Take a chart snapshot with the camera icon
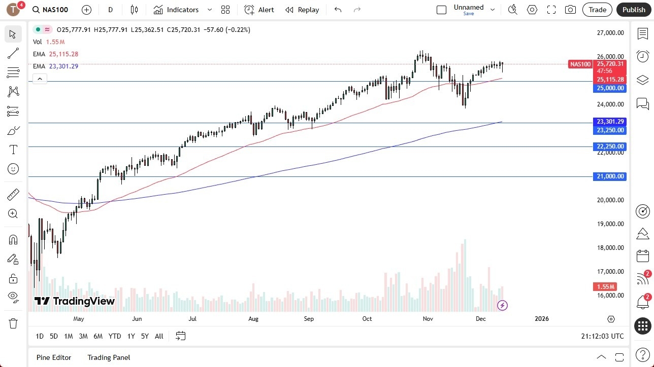The height and width of the screenshot is (367, 654). pyautogui.click(x=570, y=10)
